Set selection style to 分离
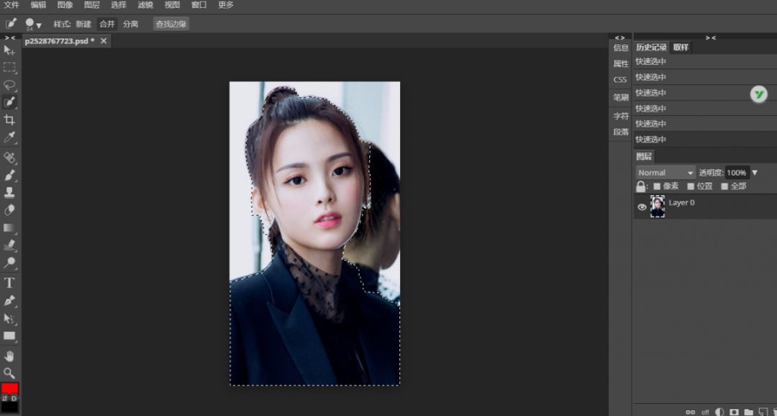 coord(131,24)
